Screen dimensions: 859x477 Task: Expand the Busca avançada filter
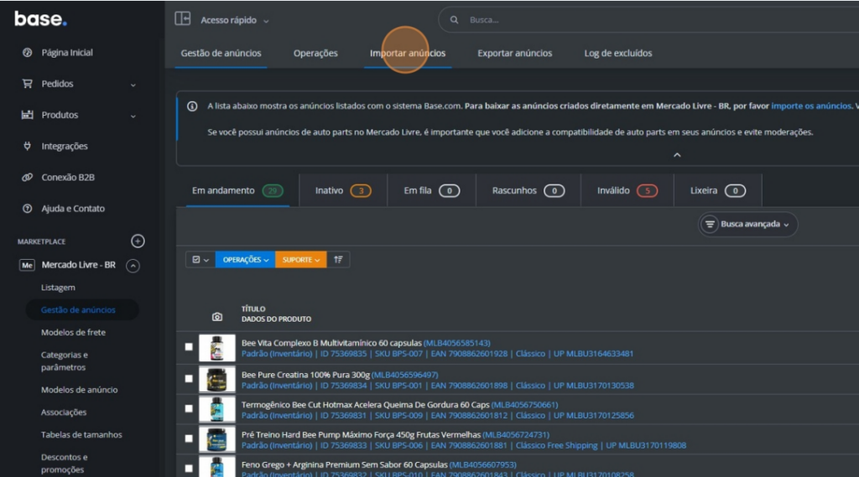pos(748,225)
